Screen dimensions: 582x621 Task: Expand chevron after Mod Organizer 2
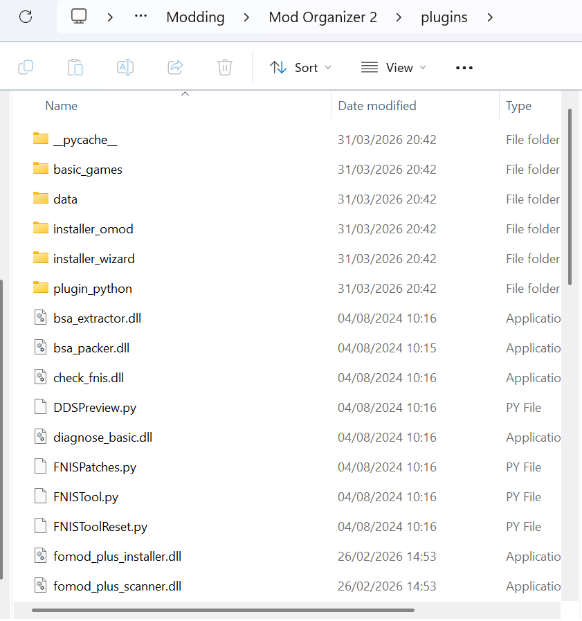coord(399,17)
